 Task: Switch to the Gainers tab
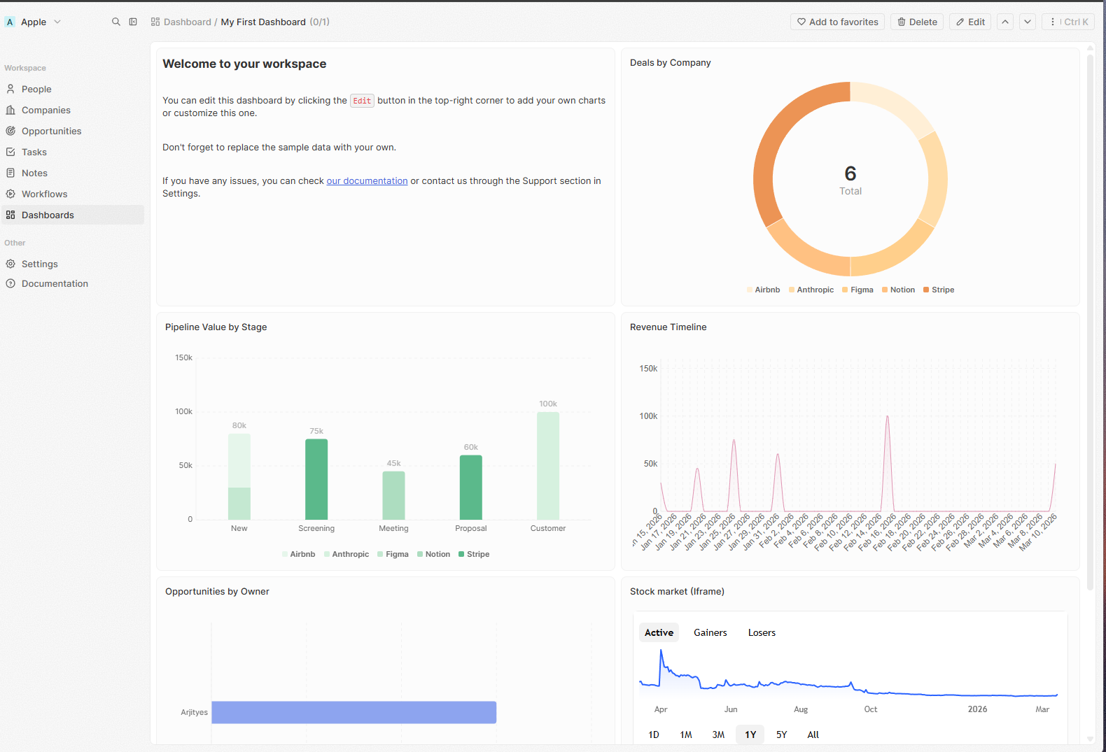coord(710,632)
